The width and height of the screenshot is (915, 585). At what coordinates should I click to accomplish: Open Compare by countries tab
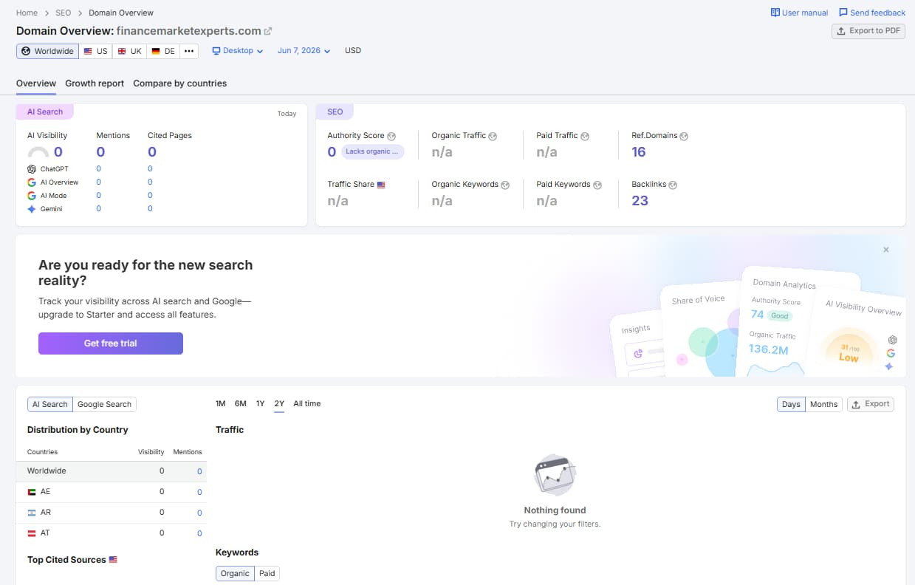click(x=180, y=83)
